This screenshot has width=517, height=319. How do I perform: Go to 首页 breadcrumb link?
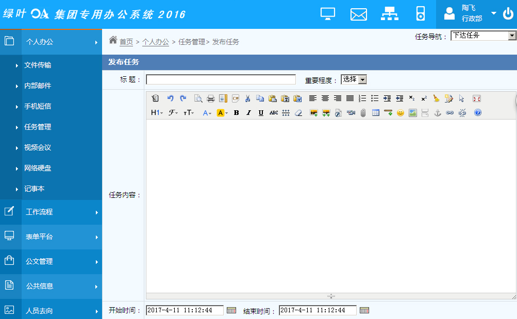click(x=126, y=42)
